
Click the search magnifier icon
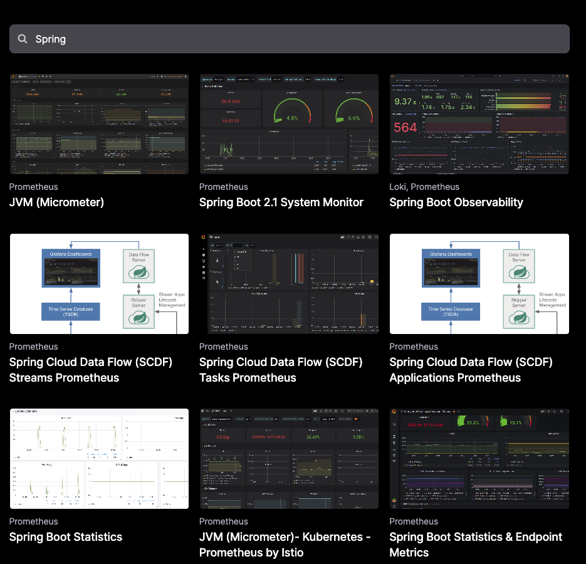[x=23, y=39]
